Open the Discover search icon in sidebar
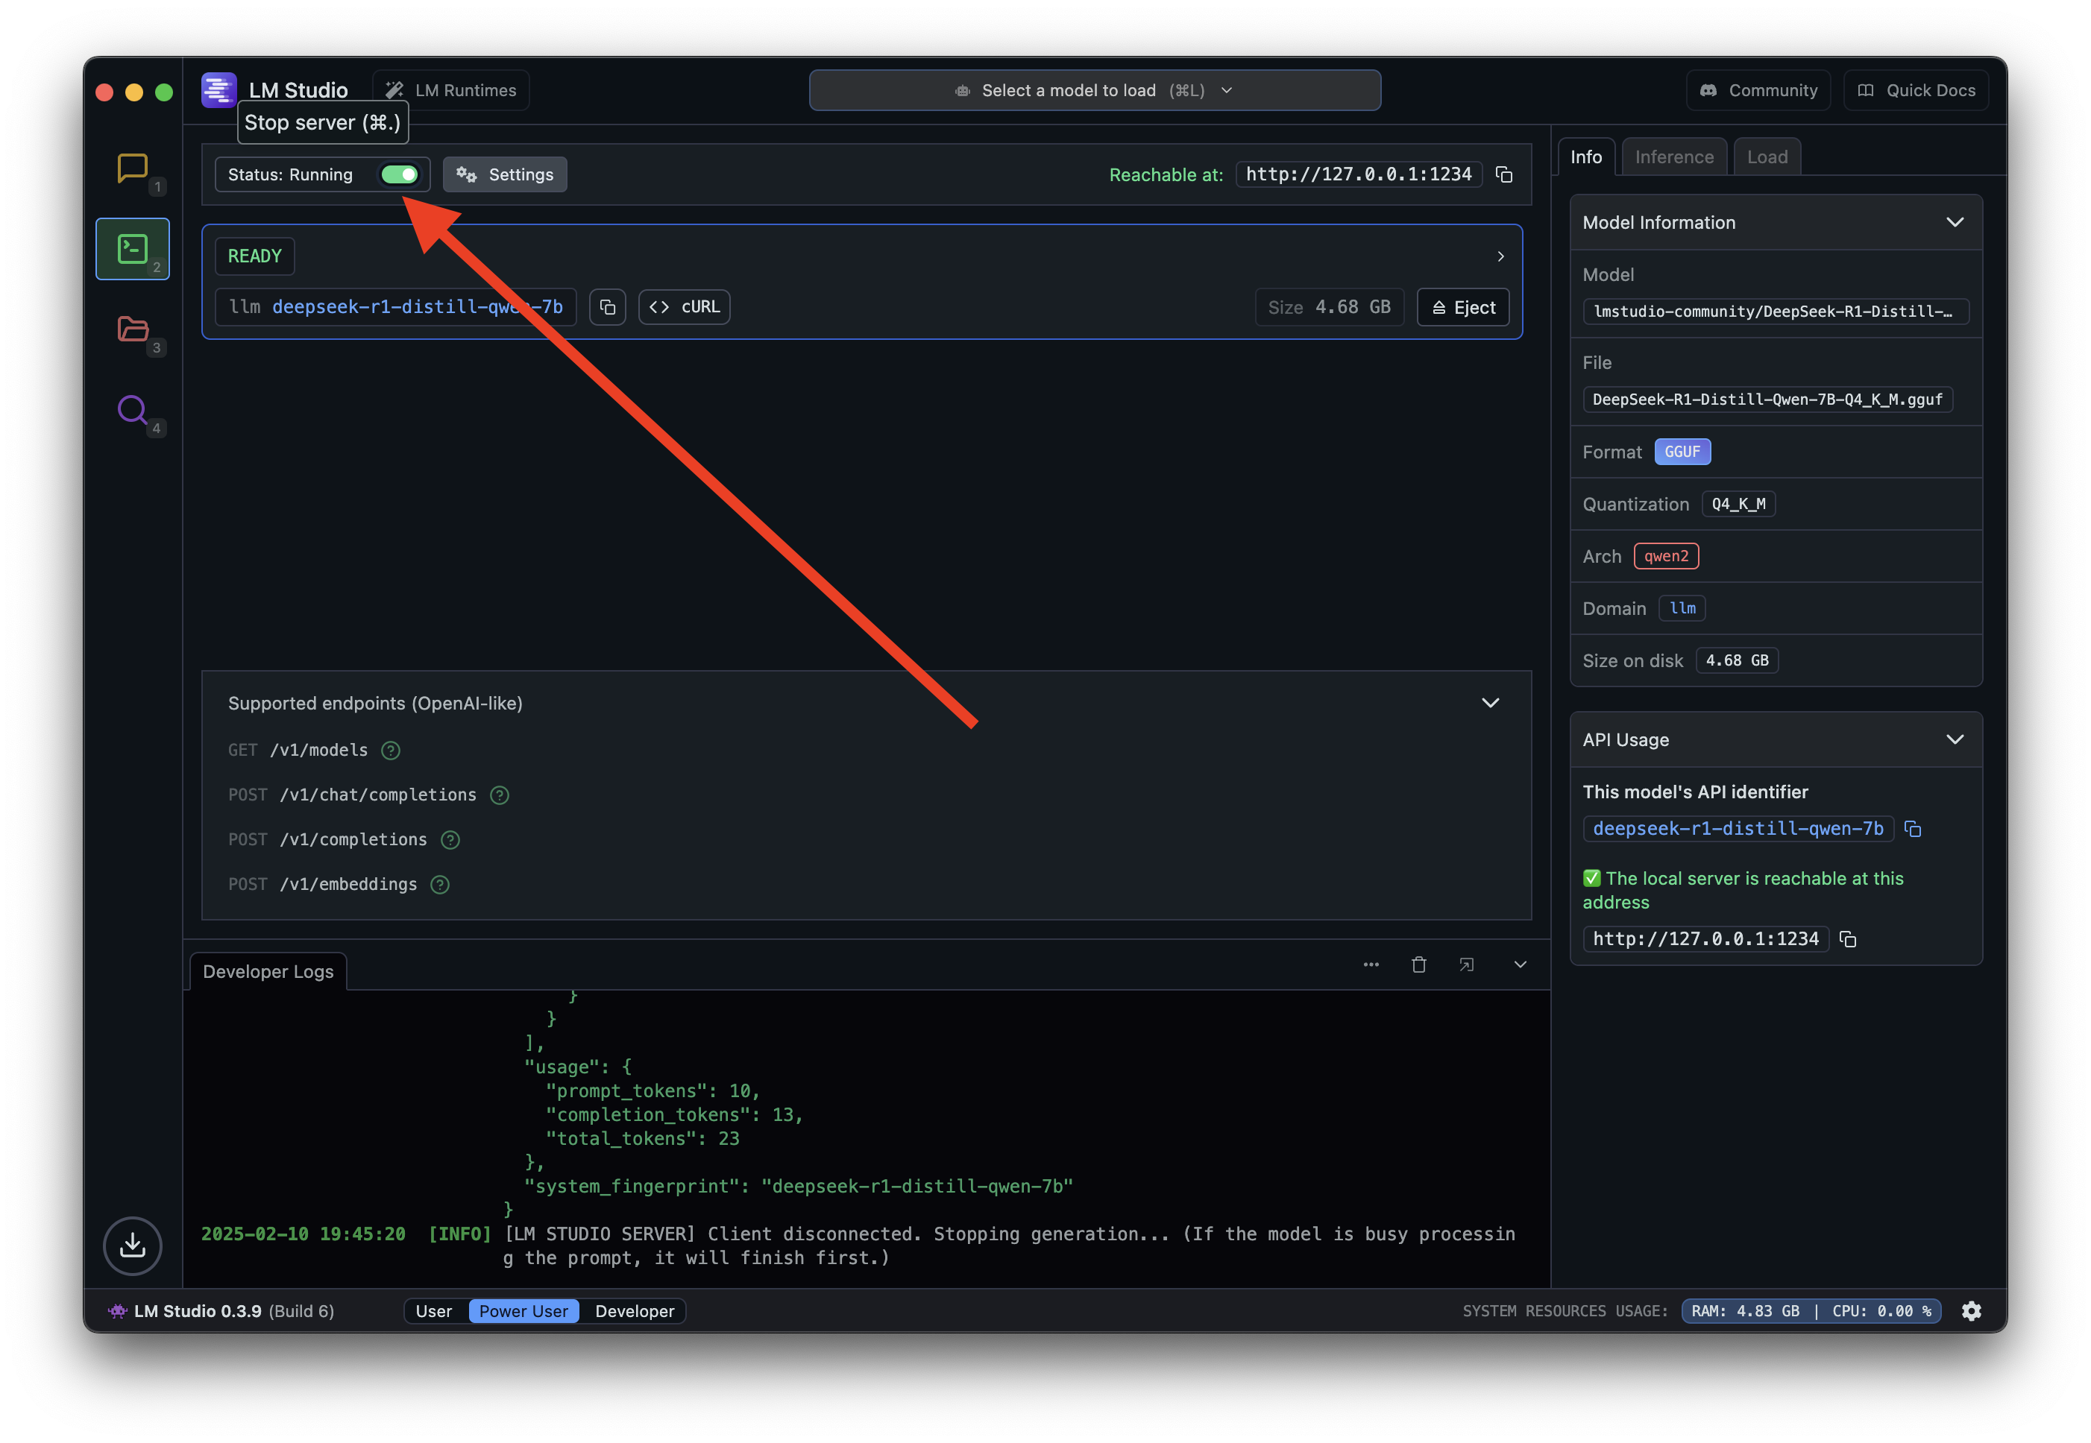 (x=132, y=412)
